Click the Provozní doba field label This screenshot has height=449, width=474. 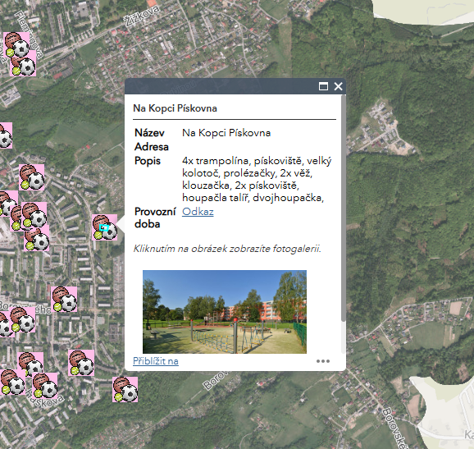tap(155, 218)
